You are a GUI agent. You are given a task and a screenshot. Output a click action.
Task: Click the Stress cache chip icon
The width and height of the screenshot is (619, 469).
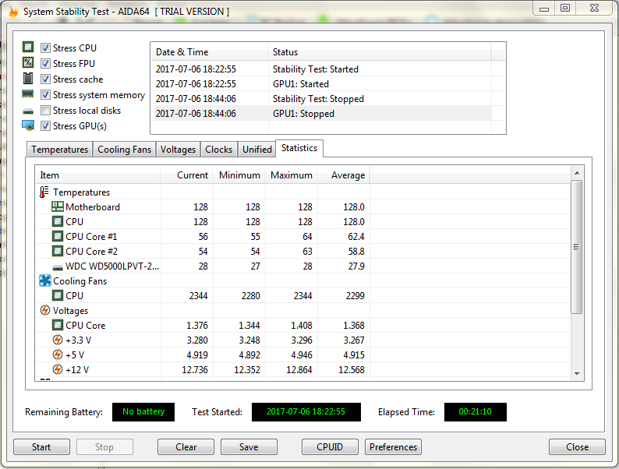[28, 79]
